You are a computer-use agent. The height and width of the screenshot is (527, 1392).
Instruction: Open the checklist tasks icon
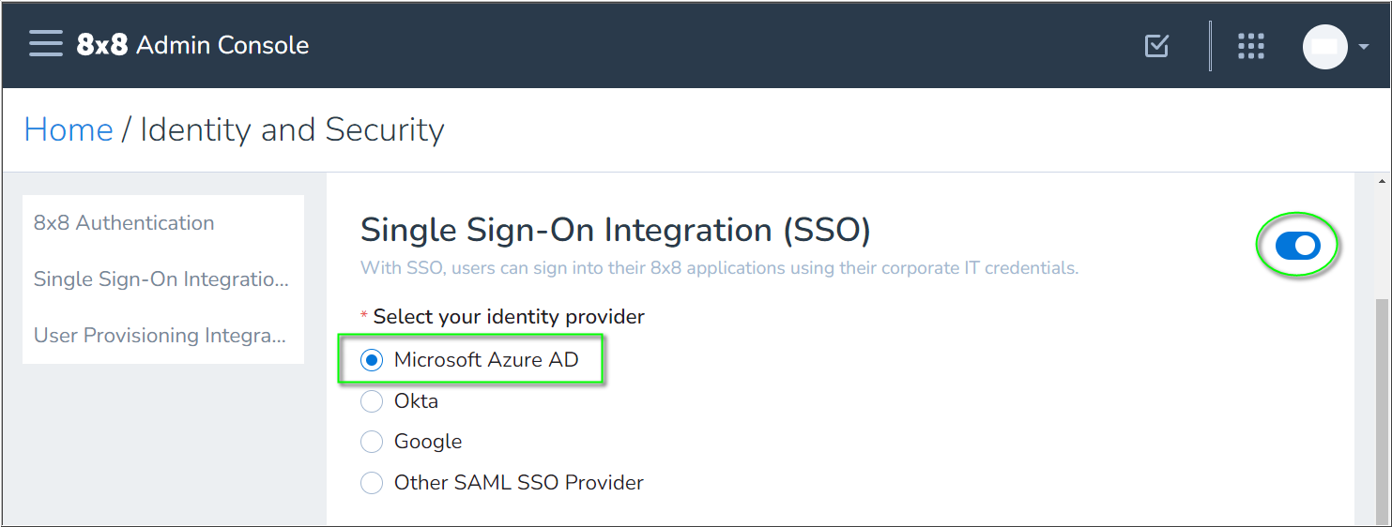(1157, 45)
